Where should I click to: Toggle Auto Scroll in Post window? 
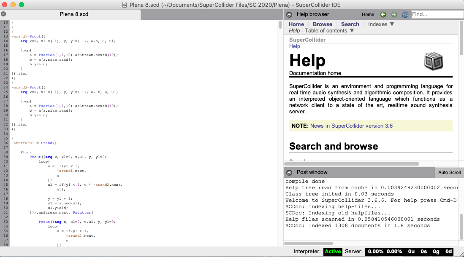[449, 172]
